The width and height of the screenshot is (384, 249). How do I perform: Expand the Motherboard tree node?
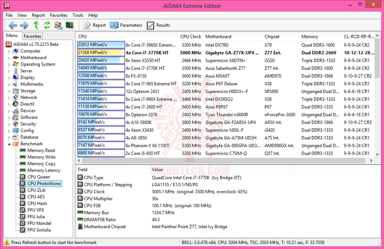click(9, 58)
